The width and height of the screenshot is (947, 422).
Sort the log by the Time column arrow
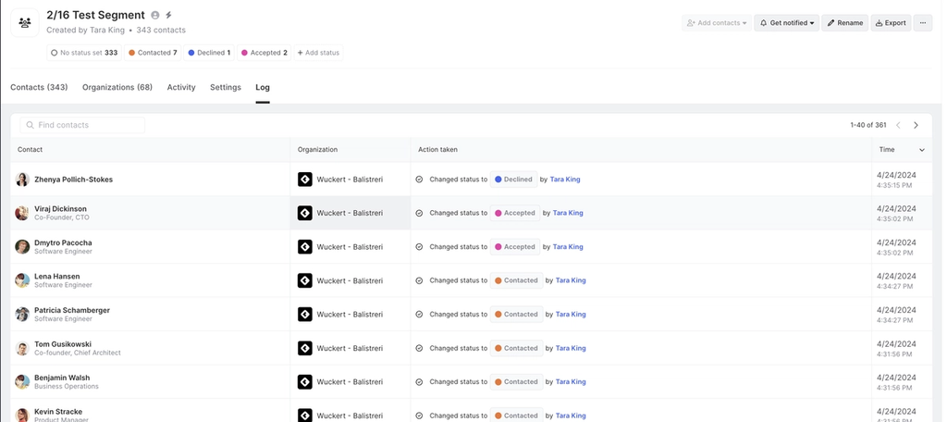[922, 150]
